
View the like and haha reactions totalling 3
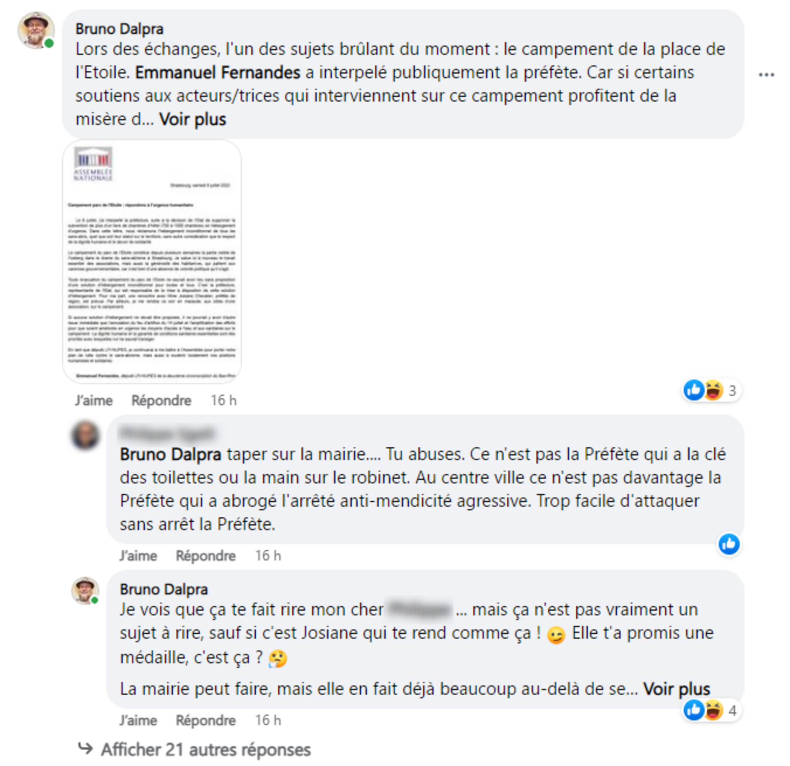pos(712,390)
